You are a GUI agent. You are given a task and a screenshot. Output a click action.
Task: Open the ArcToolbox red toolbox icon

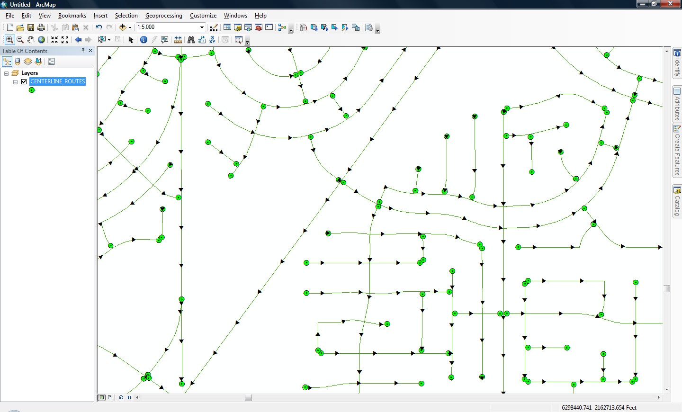(259, 27)
